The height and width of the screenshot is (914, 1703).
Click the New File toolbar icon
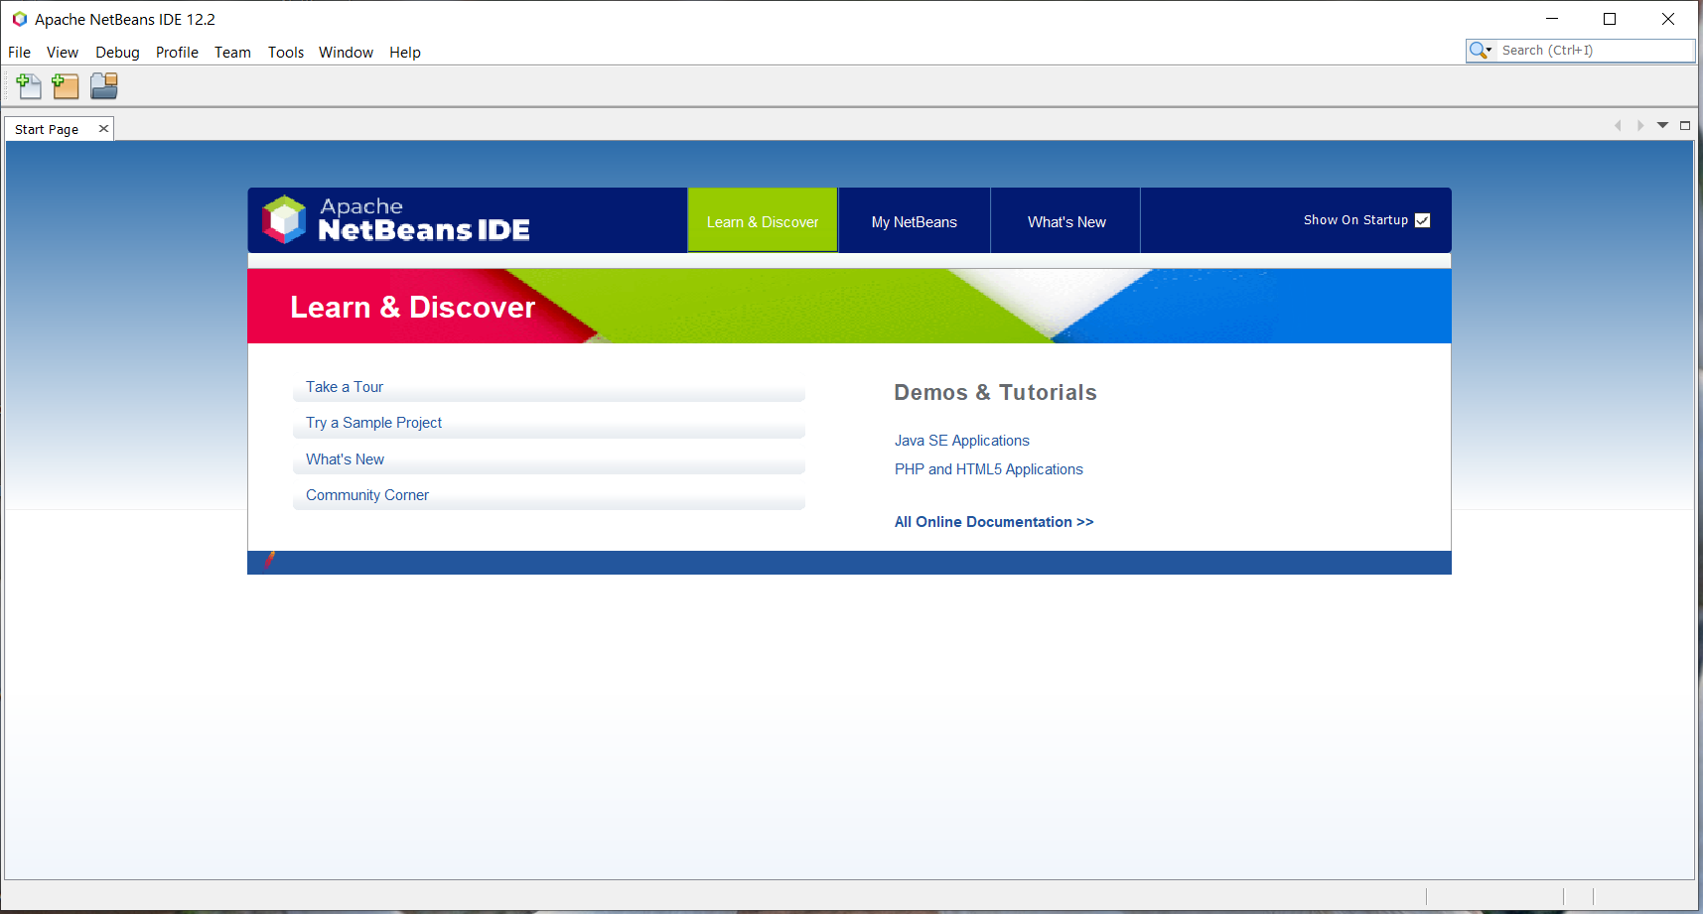(29, 87)
